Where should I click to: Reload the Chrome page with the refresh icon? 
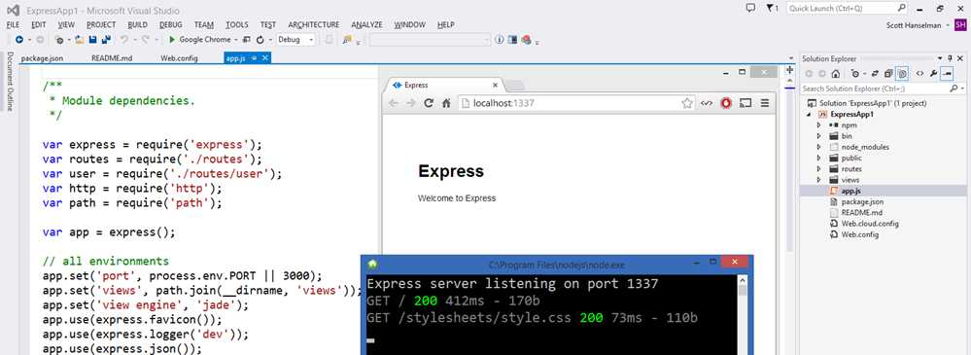pos(428,103)
